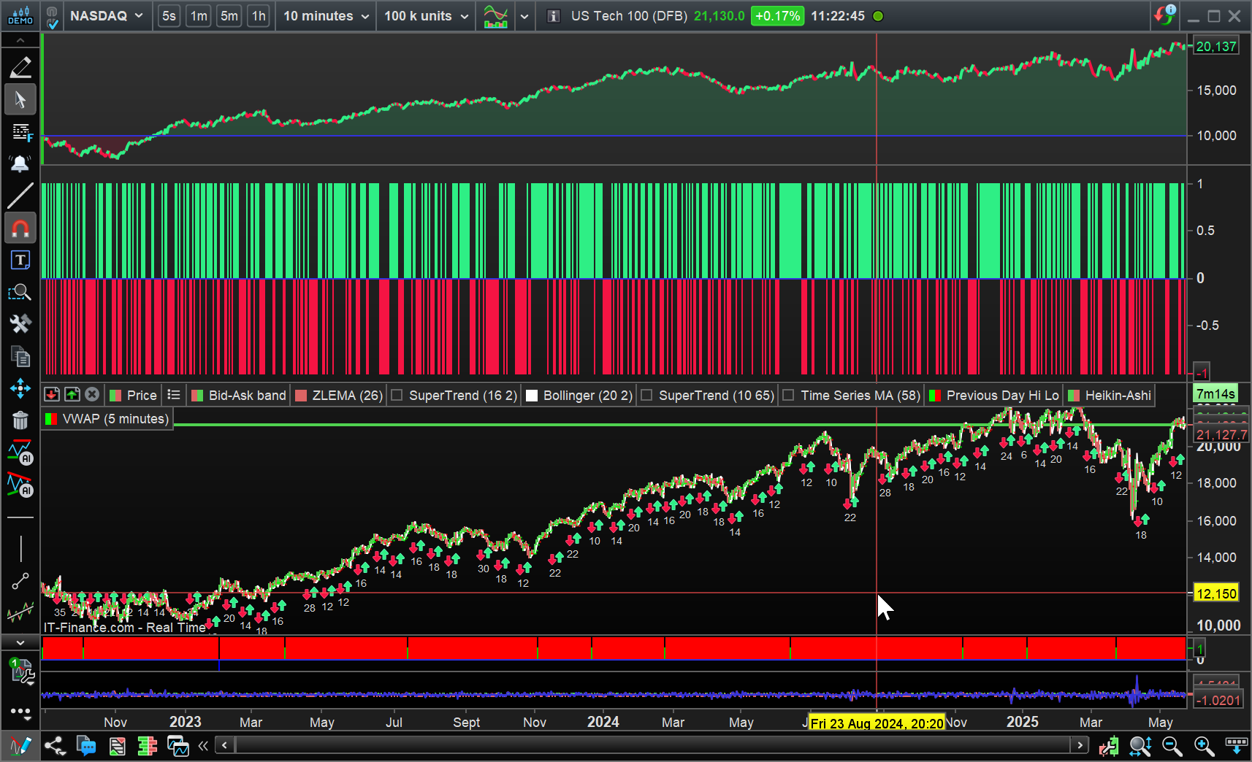Choose the zoom area magnifier tool

(x=20, y=293)
